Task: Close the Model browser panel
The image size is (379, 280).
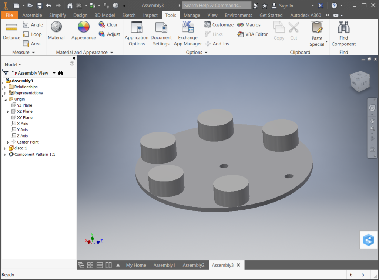Action: [x=74, y=58]
